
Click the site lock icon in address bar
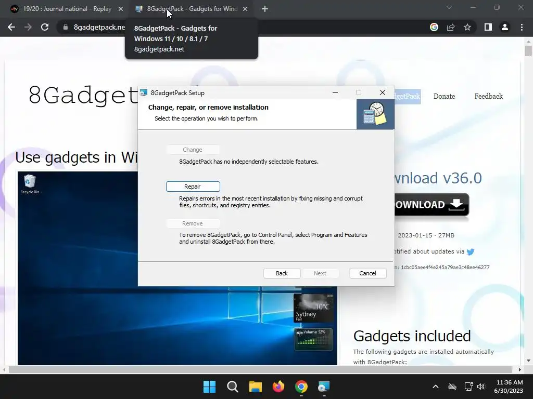pos(66,27)
